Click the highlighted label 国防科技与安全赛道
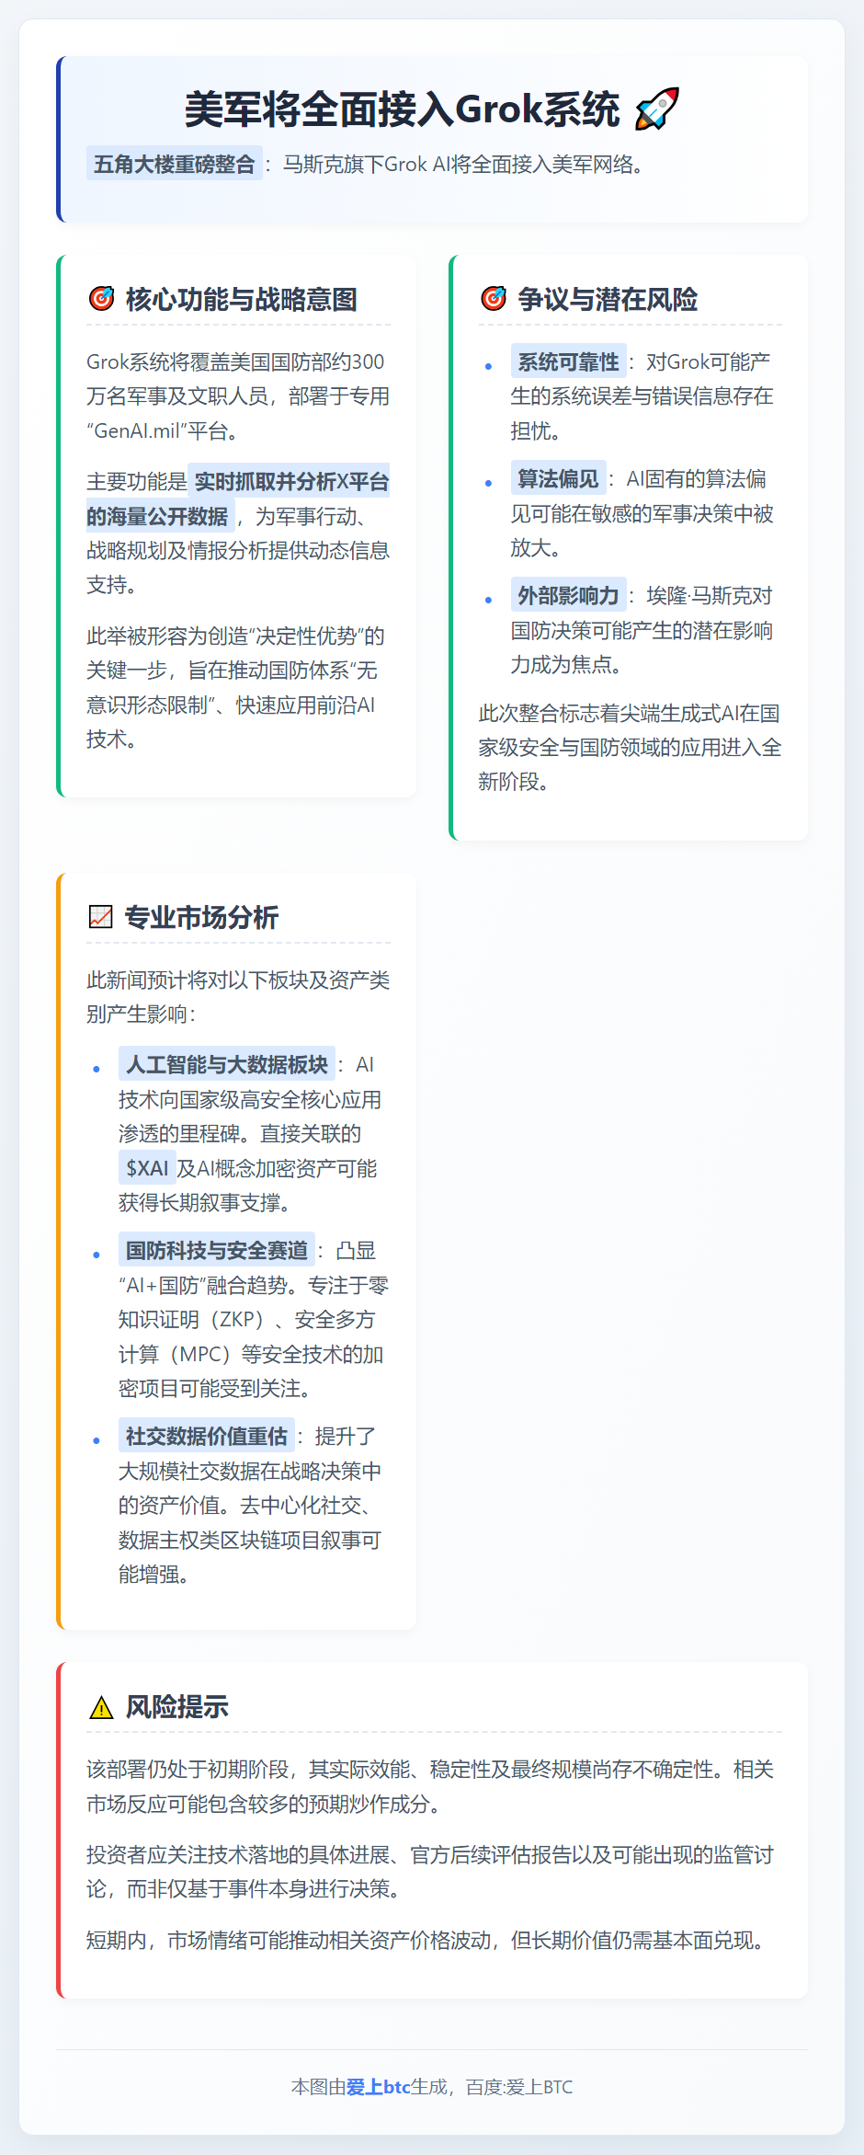 click(217, 1250)
